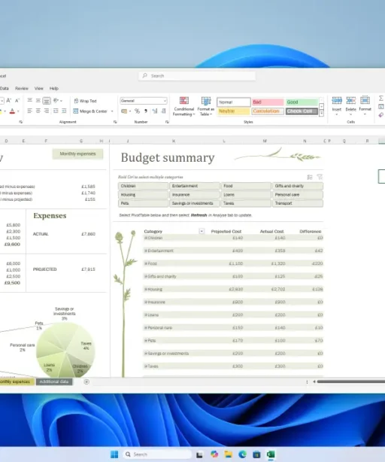Image resolution: width=385 pixels, height=462 pixels.
Task: Click the Clear eraser icon
Action: click(381, 115)
